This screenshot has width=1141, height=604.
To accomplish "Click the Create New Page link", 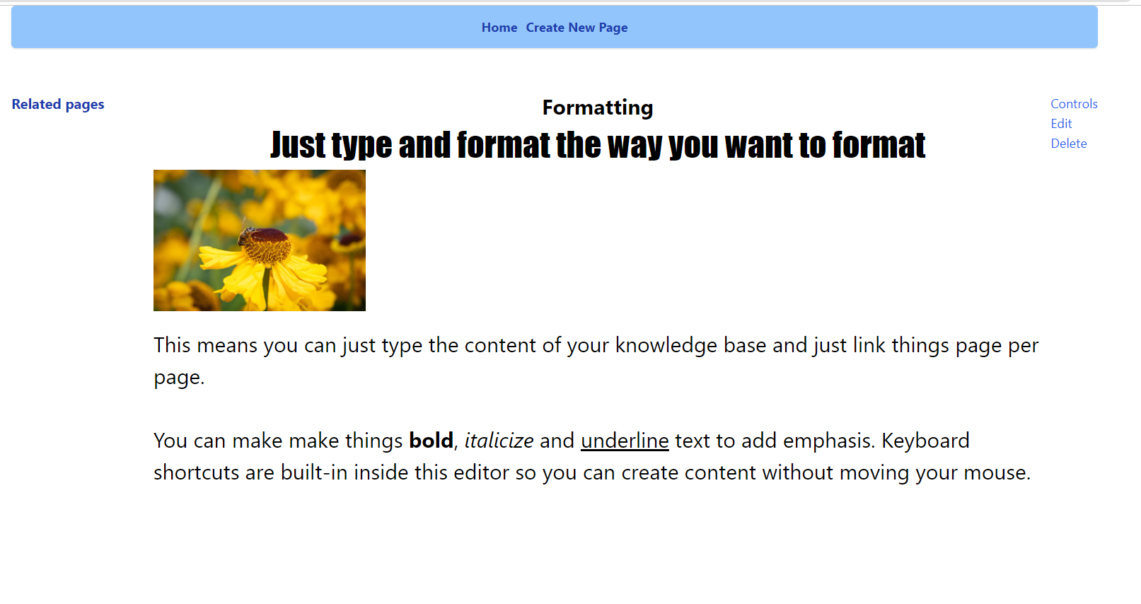I will click(x=577, y=28).
